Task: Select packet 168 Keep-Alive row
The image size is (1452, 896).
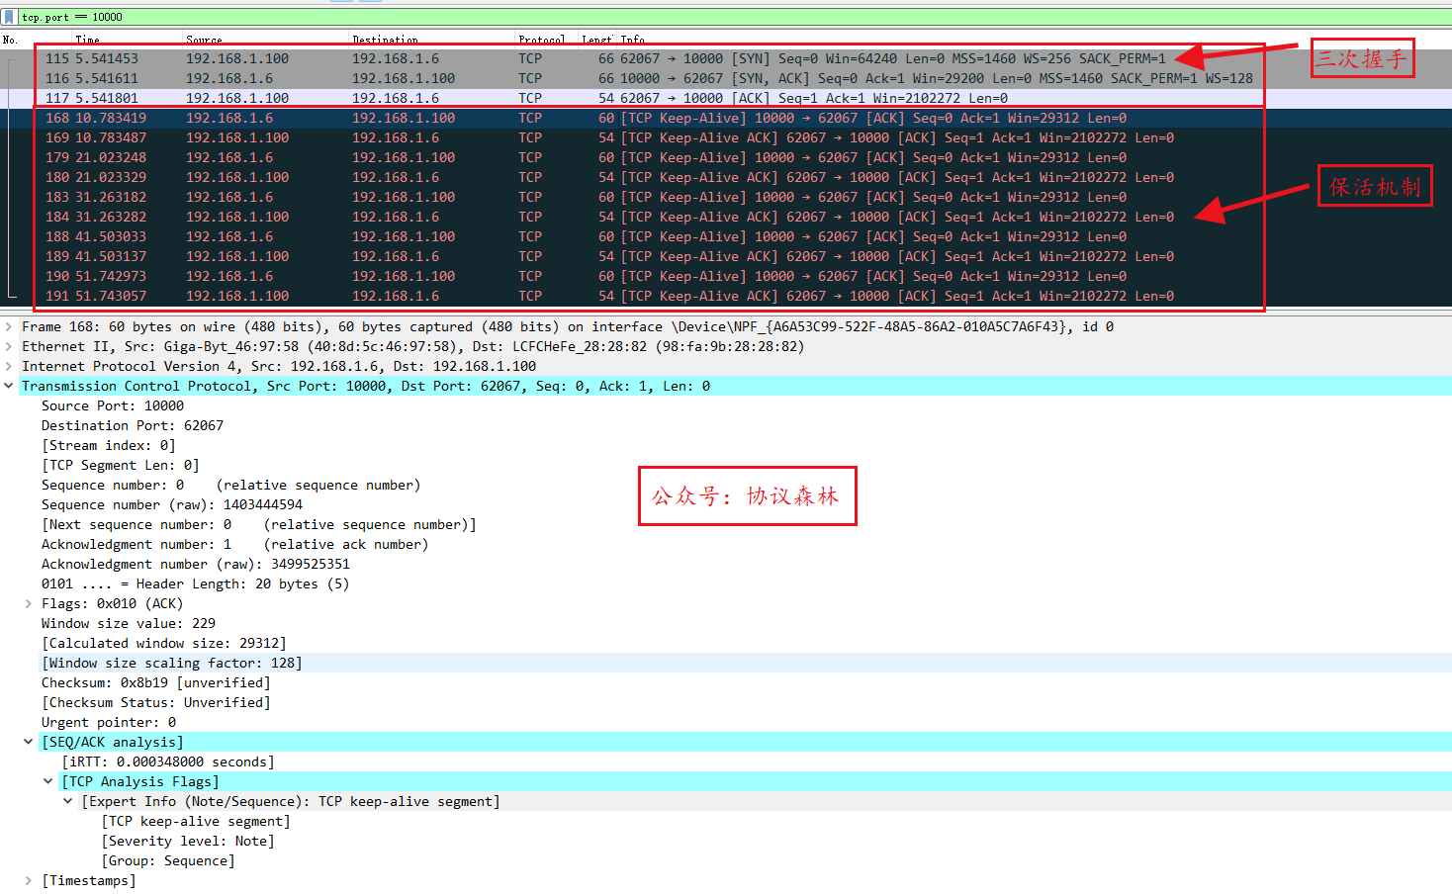Action: [726, 118]
